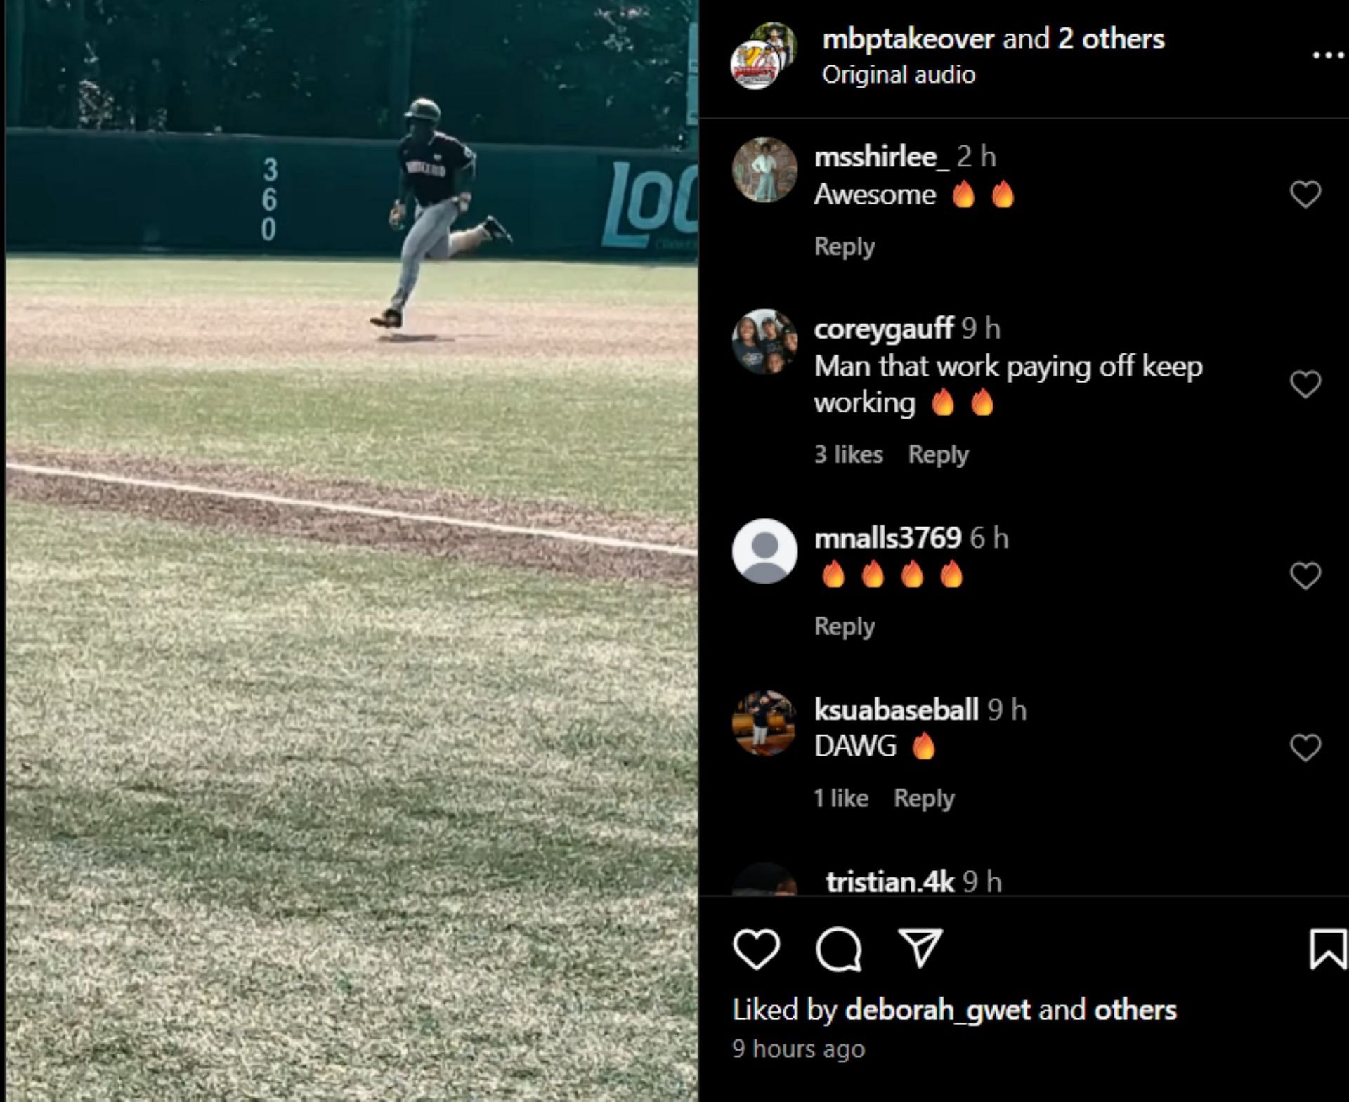This screenshot has width=1349, height=1102.
Task: Open the three-dots more options menu
Action: (1327, 55)
